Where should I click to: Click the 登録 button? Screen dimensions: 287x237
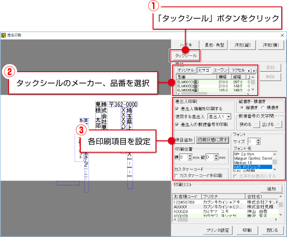coord(270,67)
